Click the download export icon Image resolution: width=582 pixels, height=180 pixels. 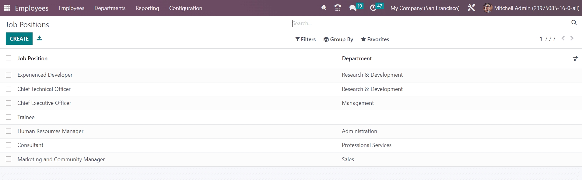point(39,38)
